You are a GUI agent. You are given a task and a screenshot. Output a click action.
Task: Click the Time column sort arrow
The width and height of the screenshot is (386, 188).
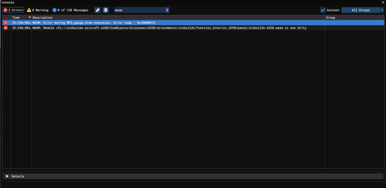coord(30,17)
